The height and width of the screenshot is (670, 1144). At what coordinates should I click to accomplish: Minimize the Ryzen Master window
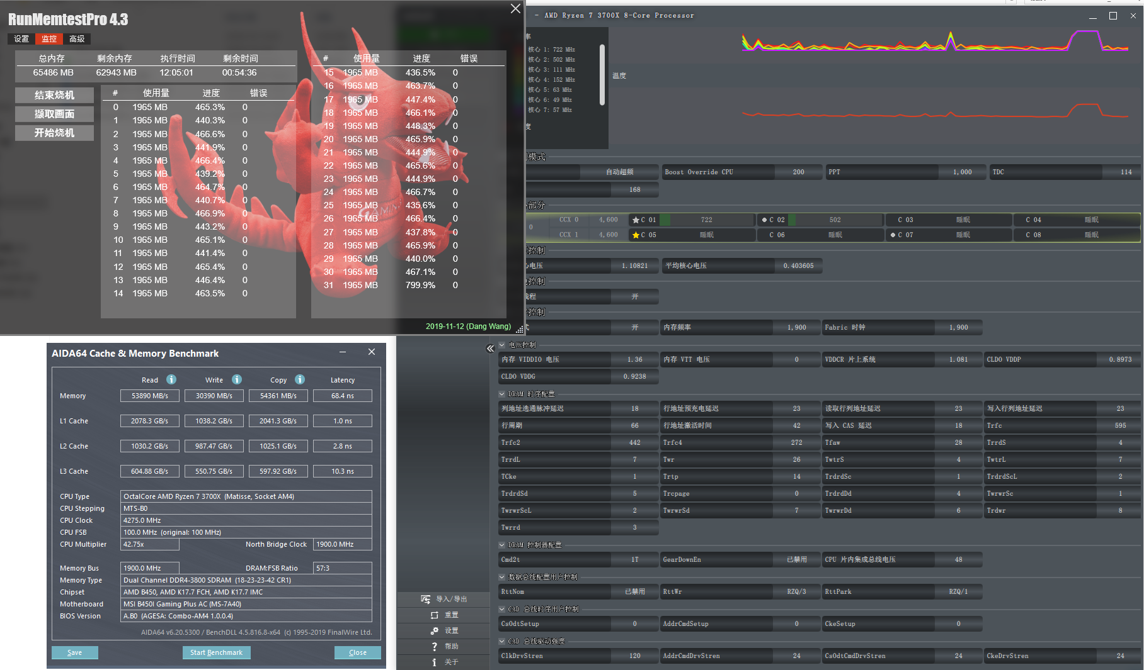[x=1093, y=17]
